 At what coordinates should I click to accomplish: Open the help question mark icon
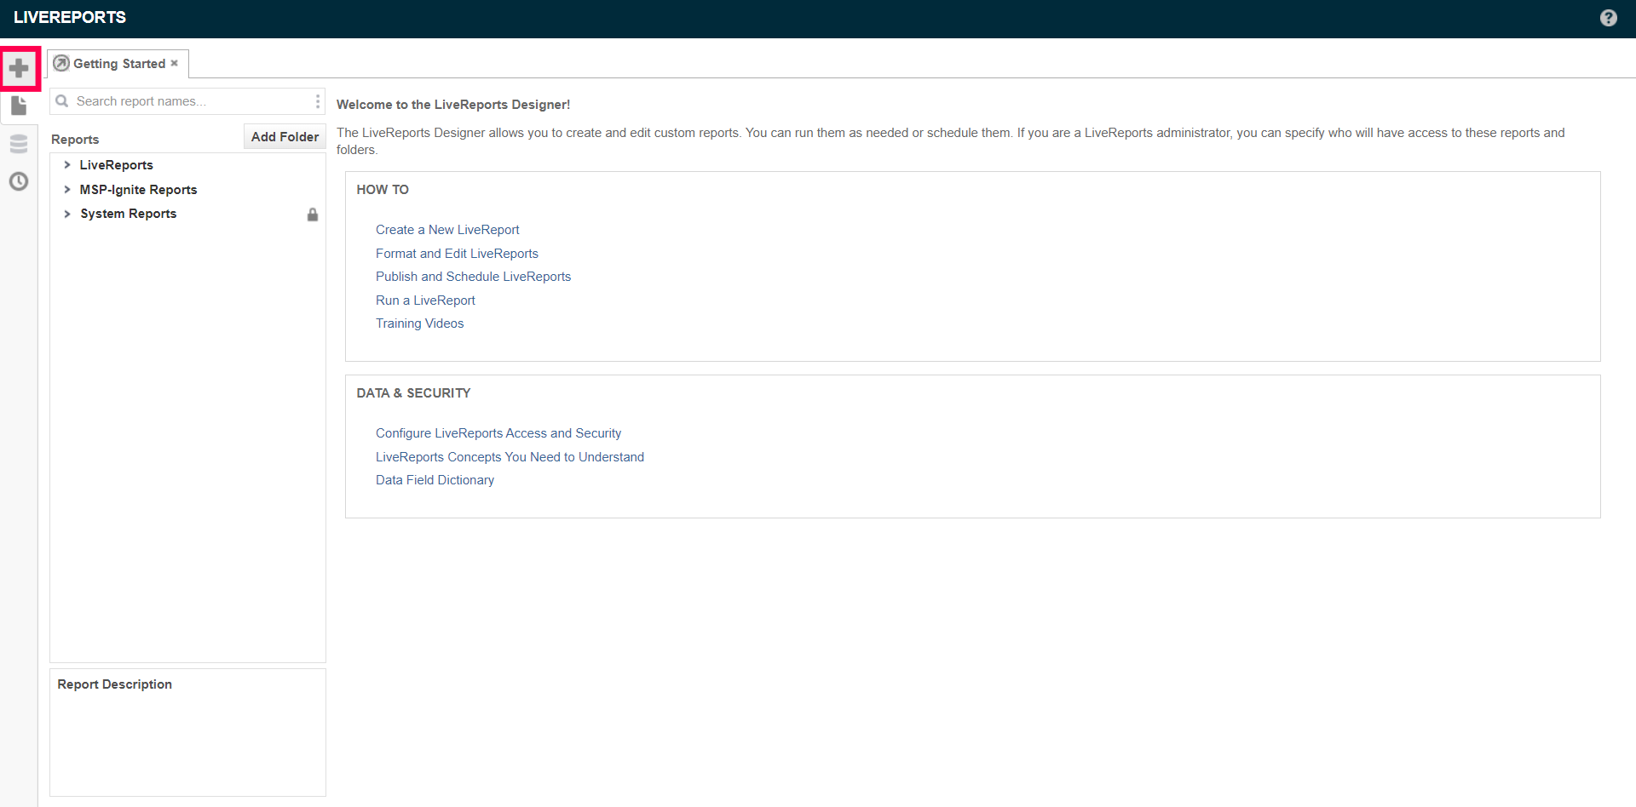pos(1608,18)
